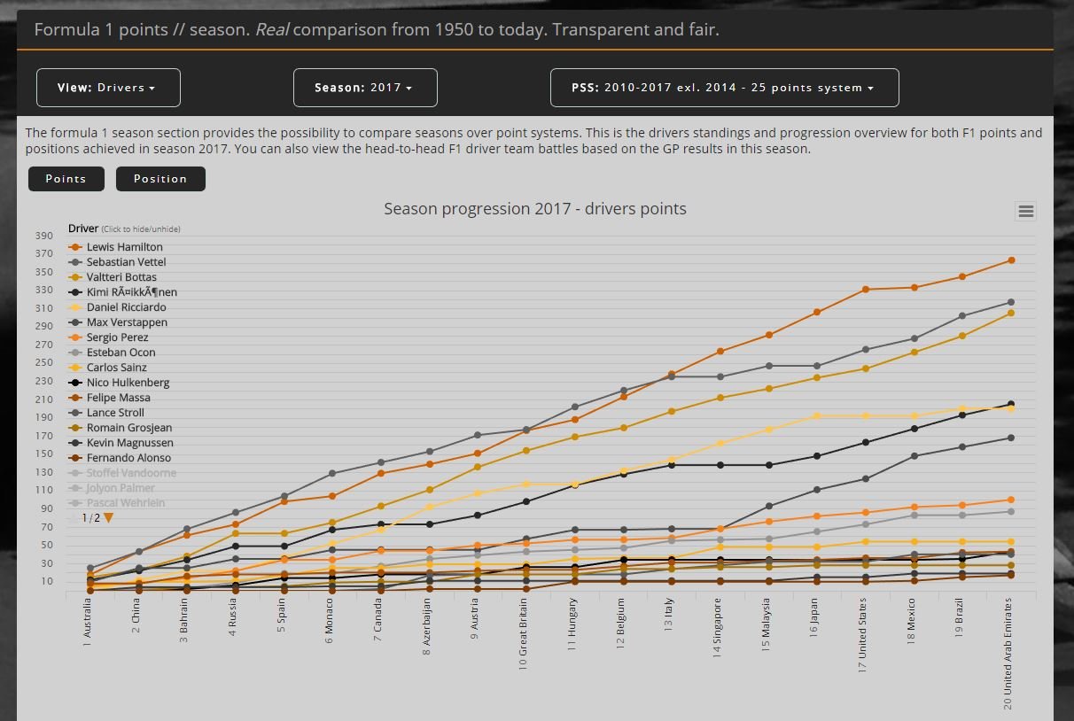Open the Season: 2017 dropdown
1074x721 pixels.
[365, 88]
